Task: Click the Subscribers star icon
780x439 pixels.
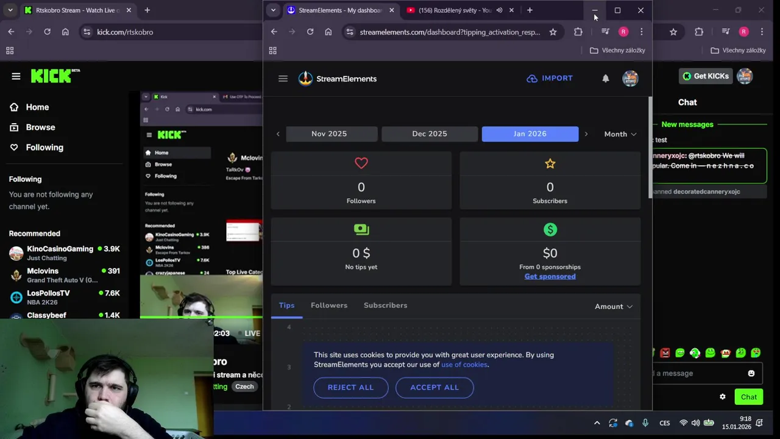Action: (550, 163)
